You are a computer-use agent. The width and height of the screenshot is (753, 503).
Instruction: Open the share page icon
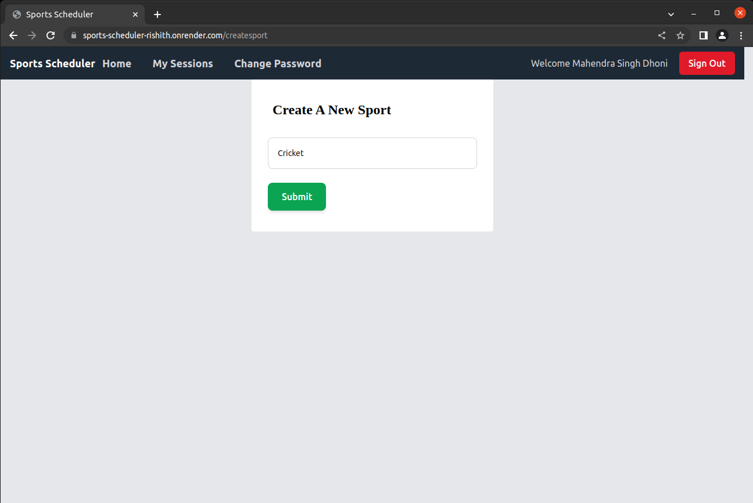(661, 35)
